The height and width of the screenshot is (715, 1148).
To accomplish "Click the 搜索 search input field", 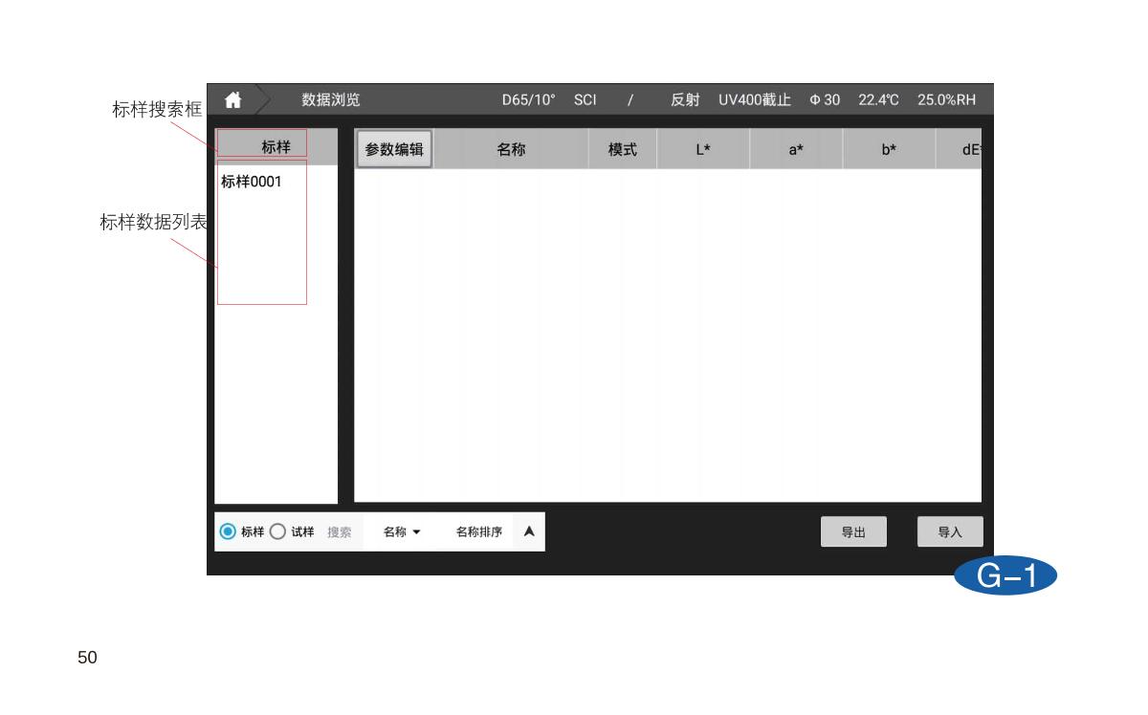I will pyautogui.click(x=340, y=532).
